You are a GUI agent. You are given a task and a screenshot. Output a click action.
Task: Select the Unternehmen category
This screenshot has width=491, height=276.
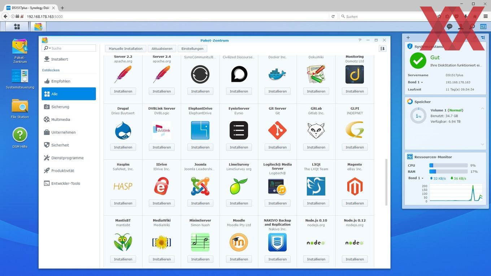point(69,132)
